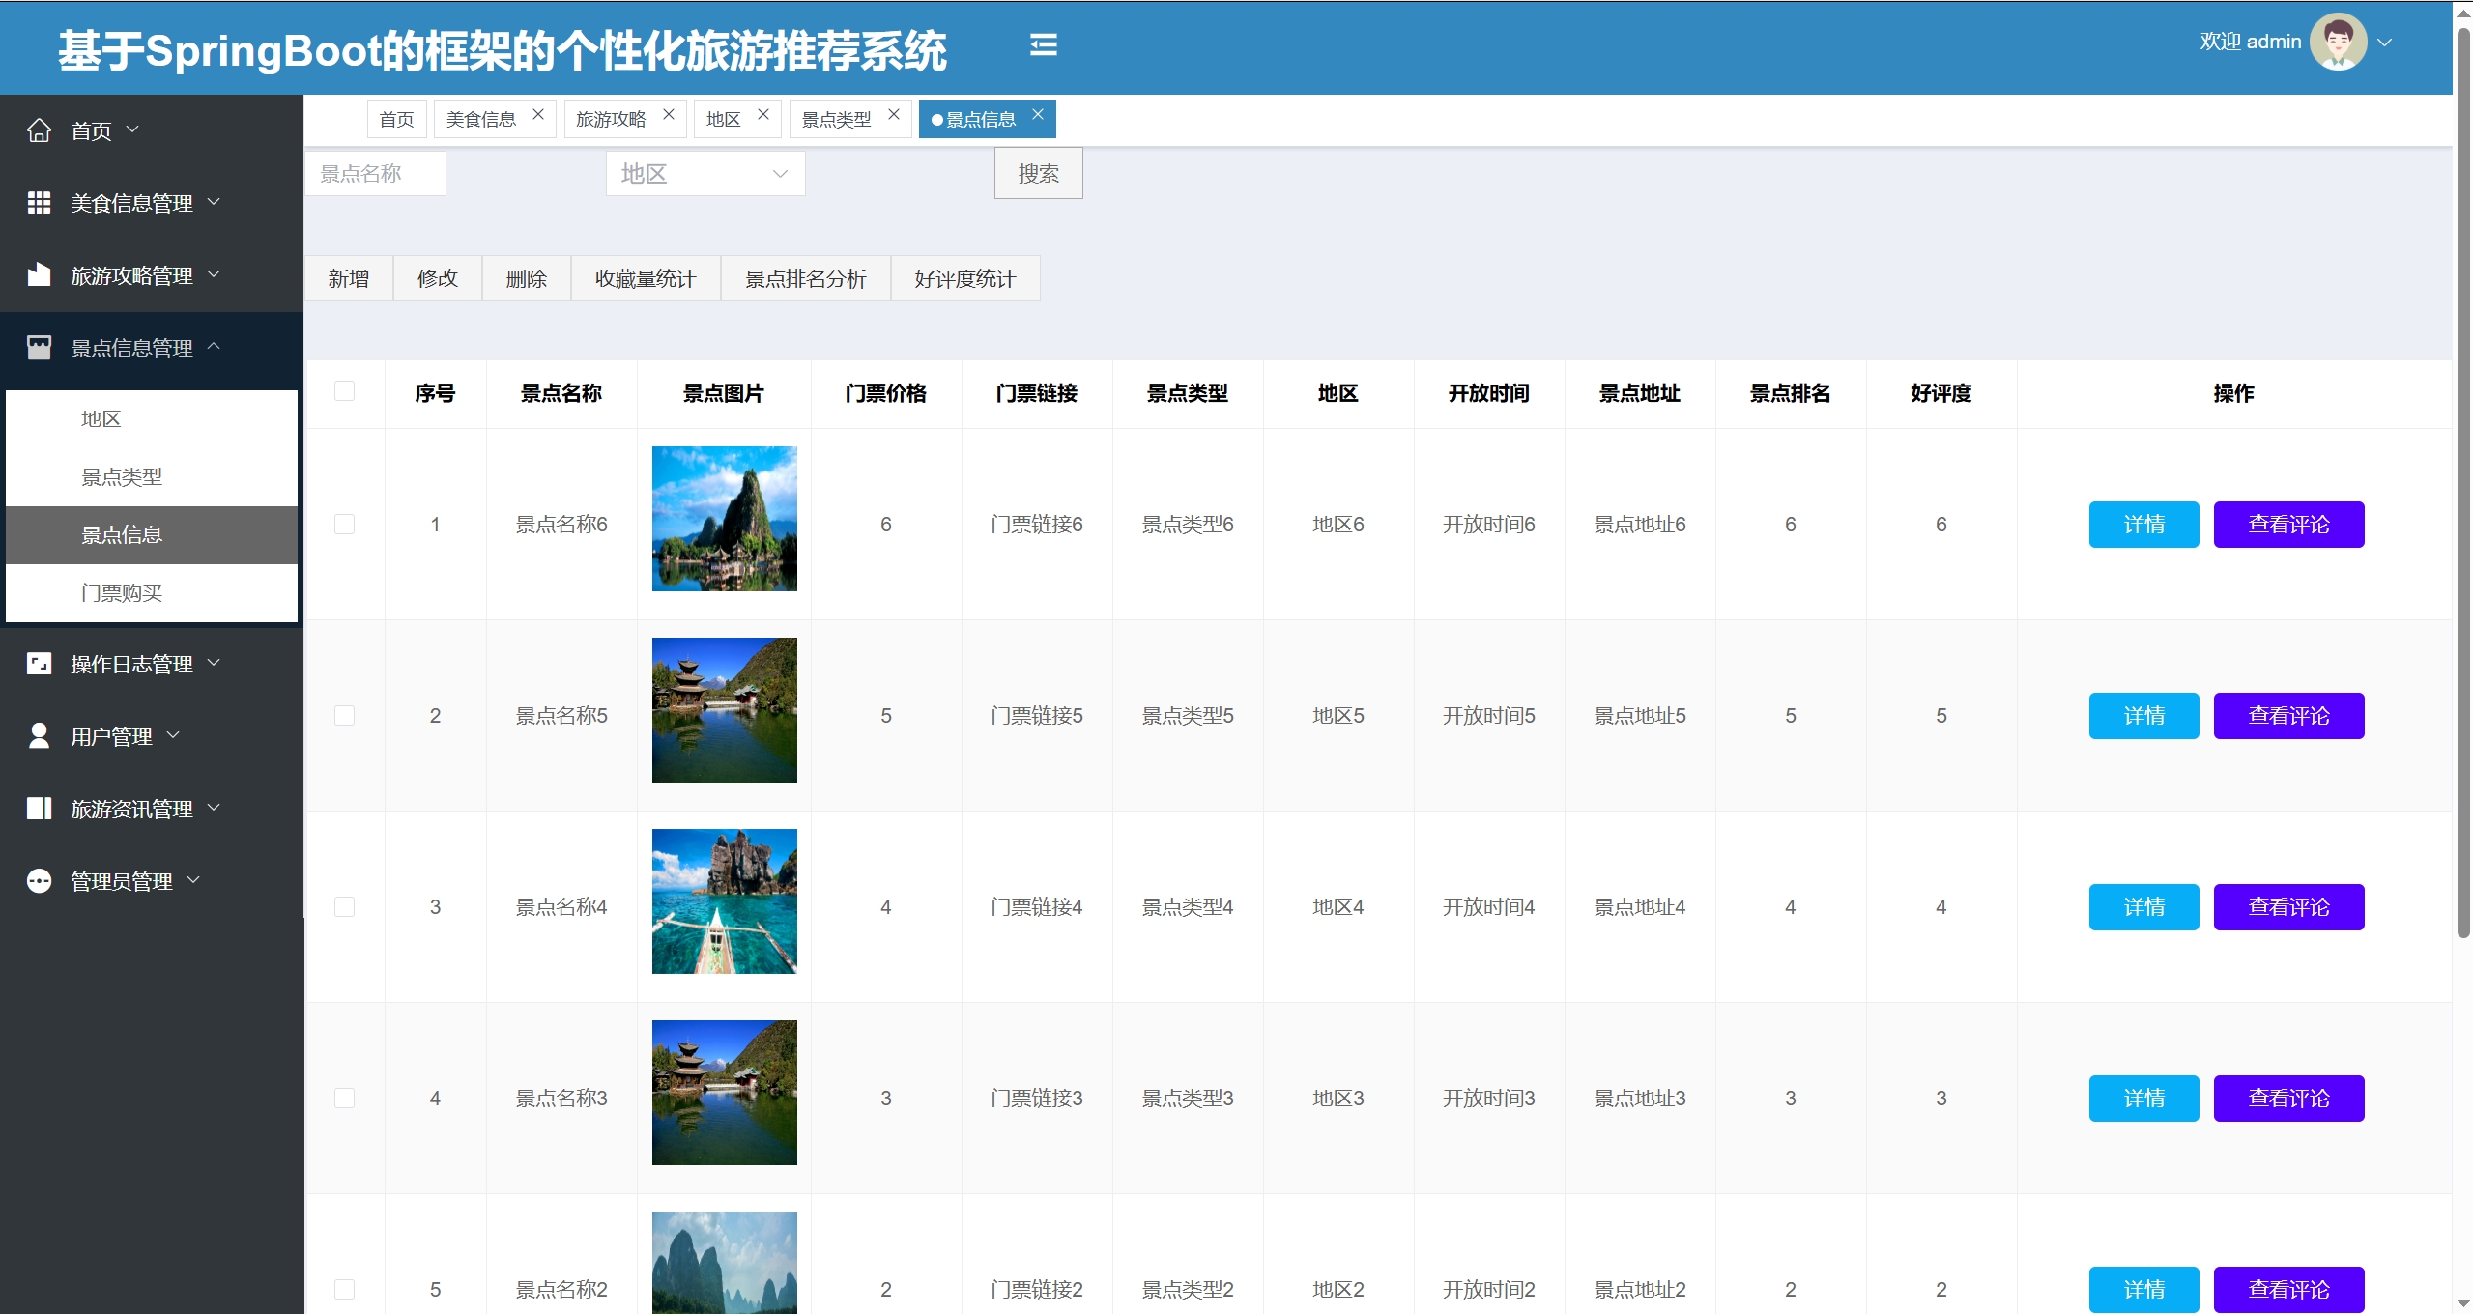Close the active 景点信息 tab

click(1037, 114)
